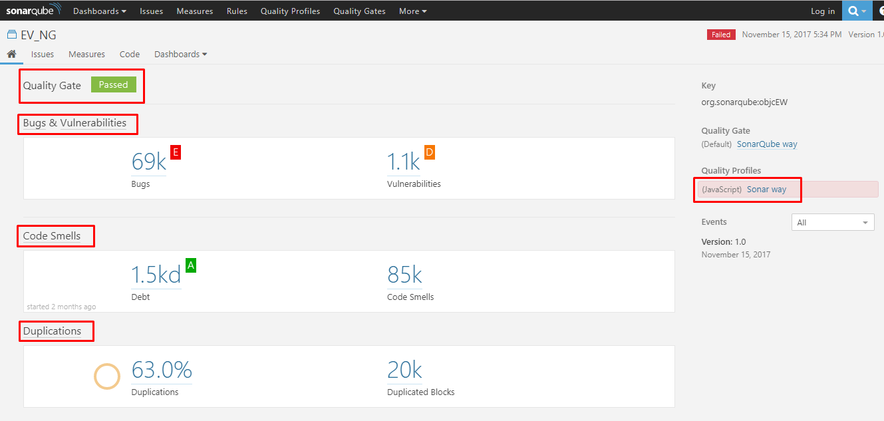
Task: Click the red E bugs rating badge
Action: pos(176,152)
